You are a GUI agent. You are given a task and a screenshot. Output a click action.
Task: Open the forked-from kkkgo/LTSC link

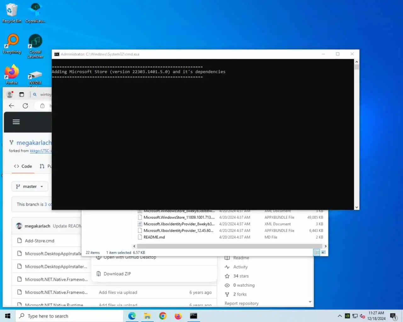40,151
